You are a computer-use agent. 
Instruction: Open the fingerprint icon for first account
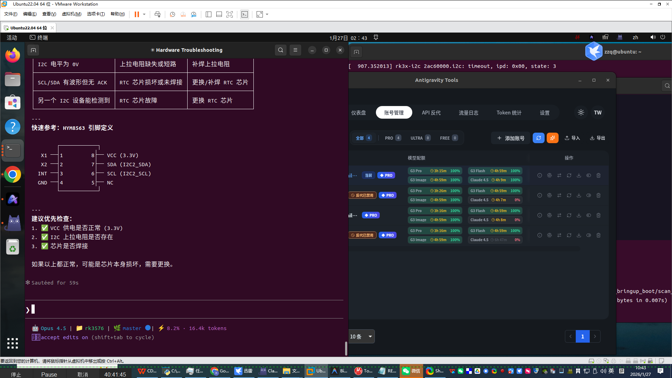click(x=549, y=175)
